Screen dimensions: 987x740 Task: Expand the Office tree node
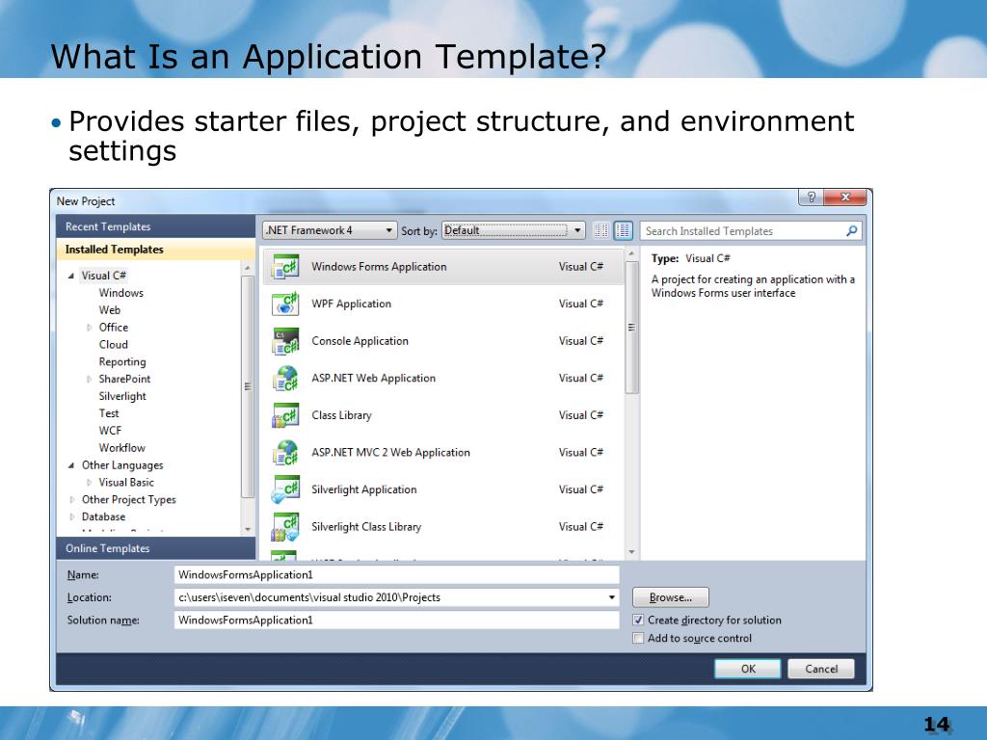click(x=89, y=328)
